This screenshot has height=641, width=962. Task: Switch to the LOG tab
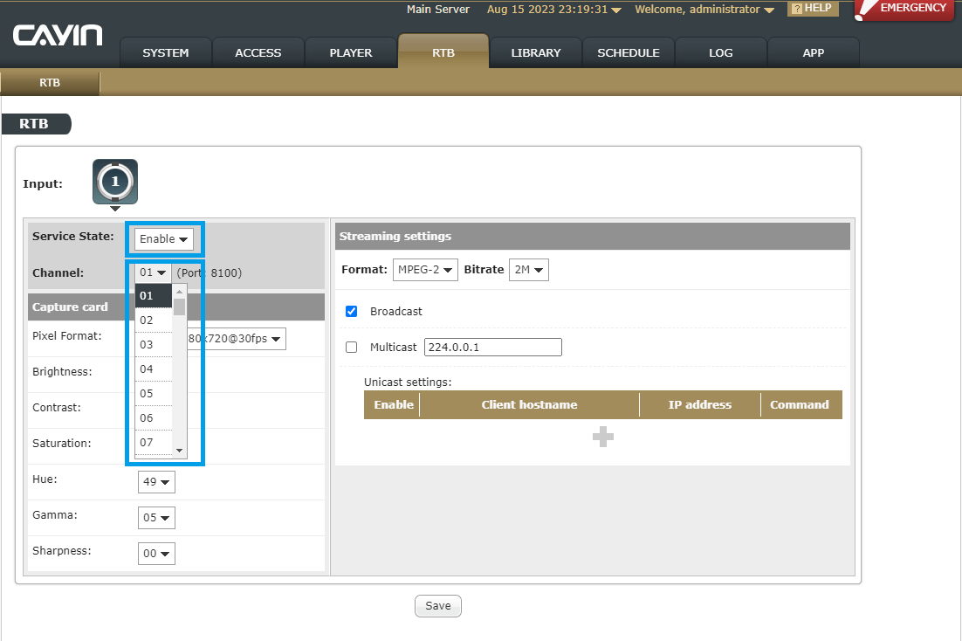[721, 52]
